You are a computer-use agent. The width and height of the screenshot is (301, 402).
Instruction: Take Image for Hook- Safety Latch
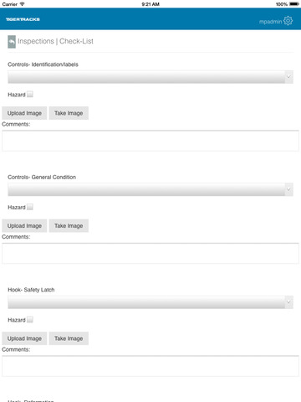[69, 338]
